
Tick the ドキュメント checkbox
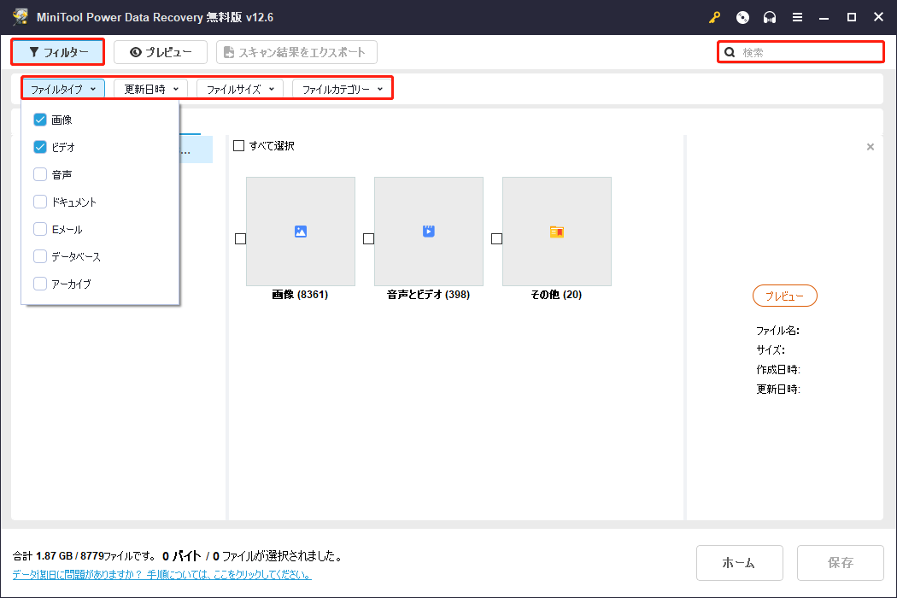click(x=40, y=202)
